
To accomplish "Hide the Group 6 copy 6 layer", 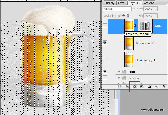I will tap(105, 43).
